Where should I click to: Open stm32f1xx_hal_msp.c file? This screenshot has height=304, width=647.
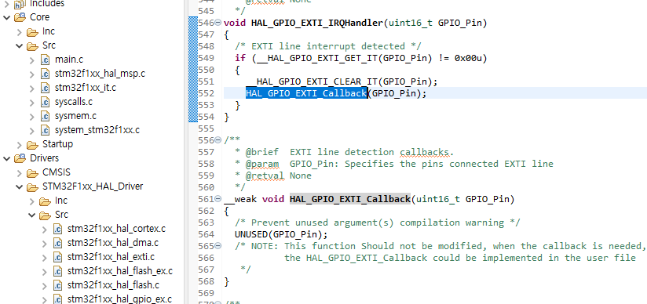(x=100, y=74)
